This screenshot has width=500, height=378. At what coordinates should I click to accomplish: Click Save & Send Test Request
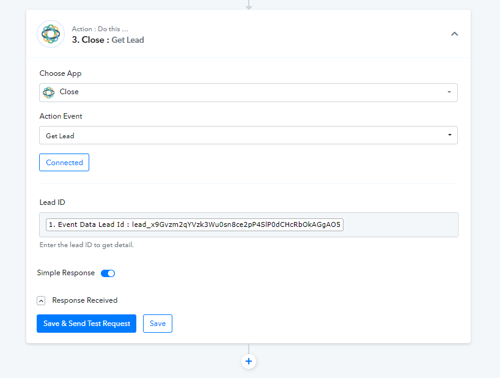pos(86,324)
